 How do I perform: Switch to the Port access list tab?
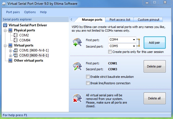coord(120,20)
